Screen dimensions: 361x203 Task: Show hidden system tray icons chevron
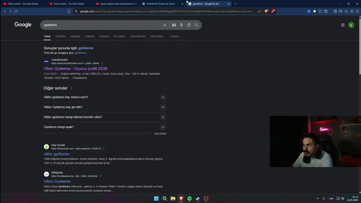[318, 198]
